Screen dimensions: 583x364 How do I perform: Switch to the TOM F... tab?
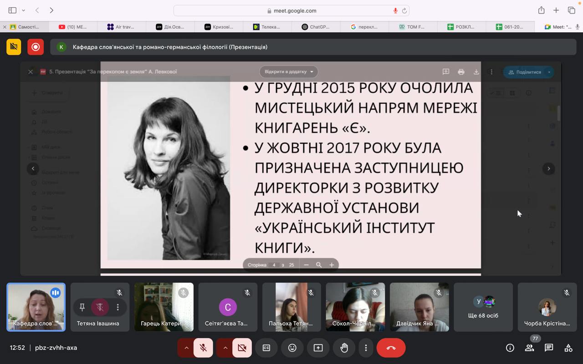point(412,27)
